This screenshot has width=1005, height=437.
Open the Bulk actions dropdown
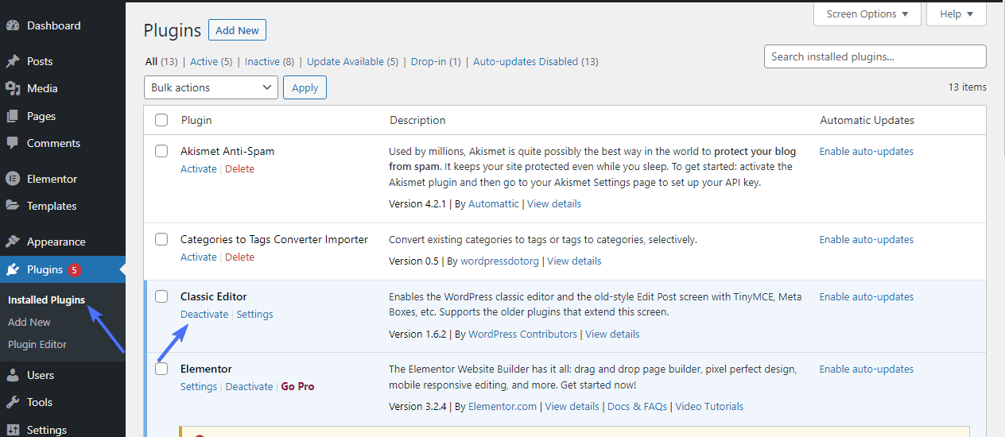(x=211, y=87)
